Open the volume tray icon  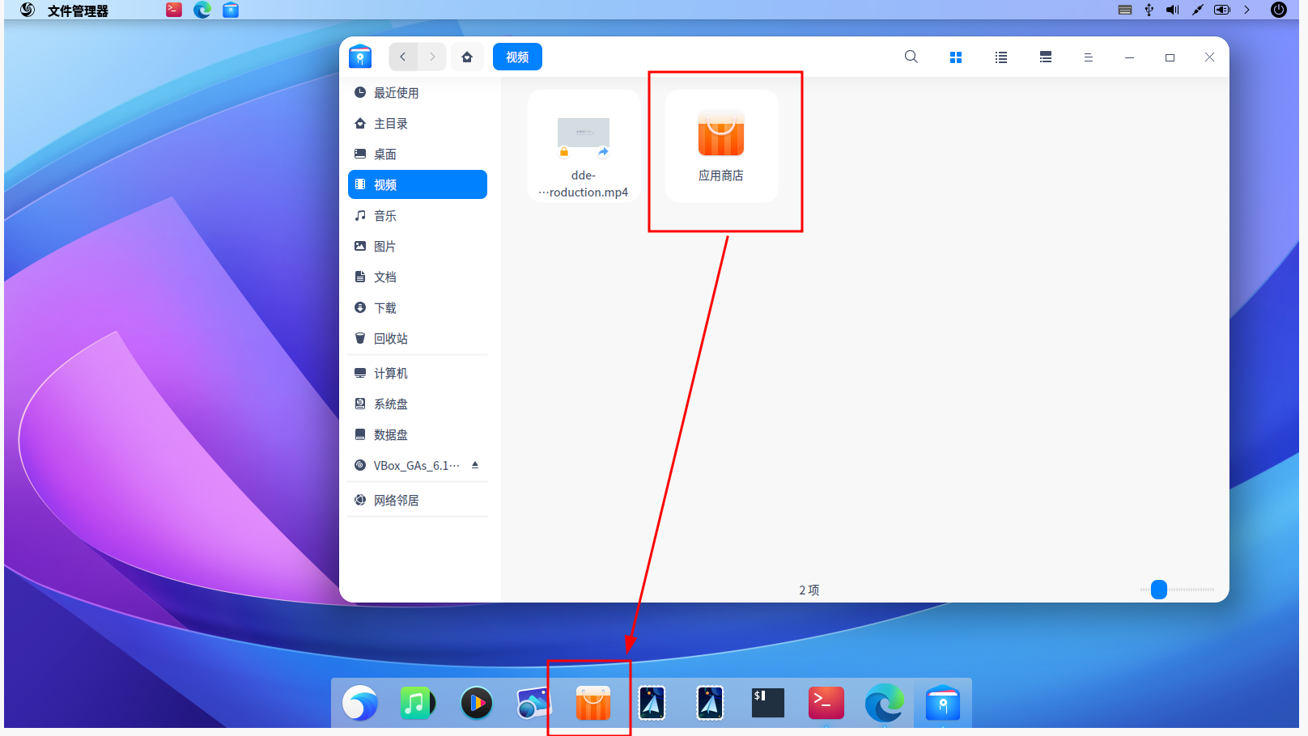coord(1173,10)
